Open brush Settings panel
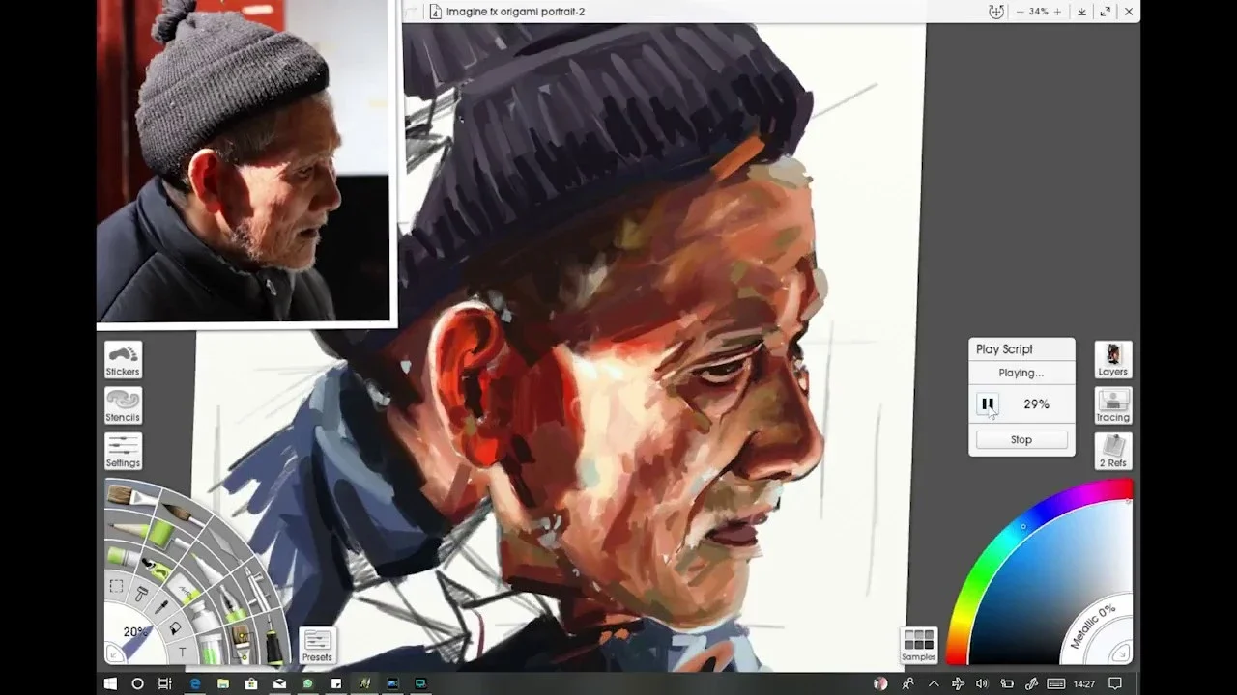 point(123,451)
